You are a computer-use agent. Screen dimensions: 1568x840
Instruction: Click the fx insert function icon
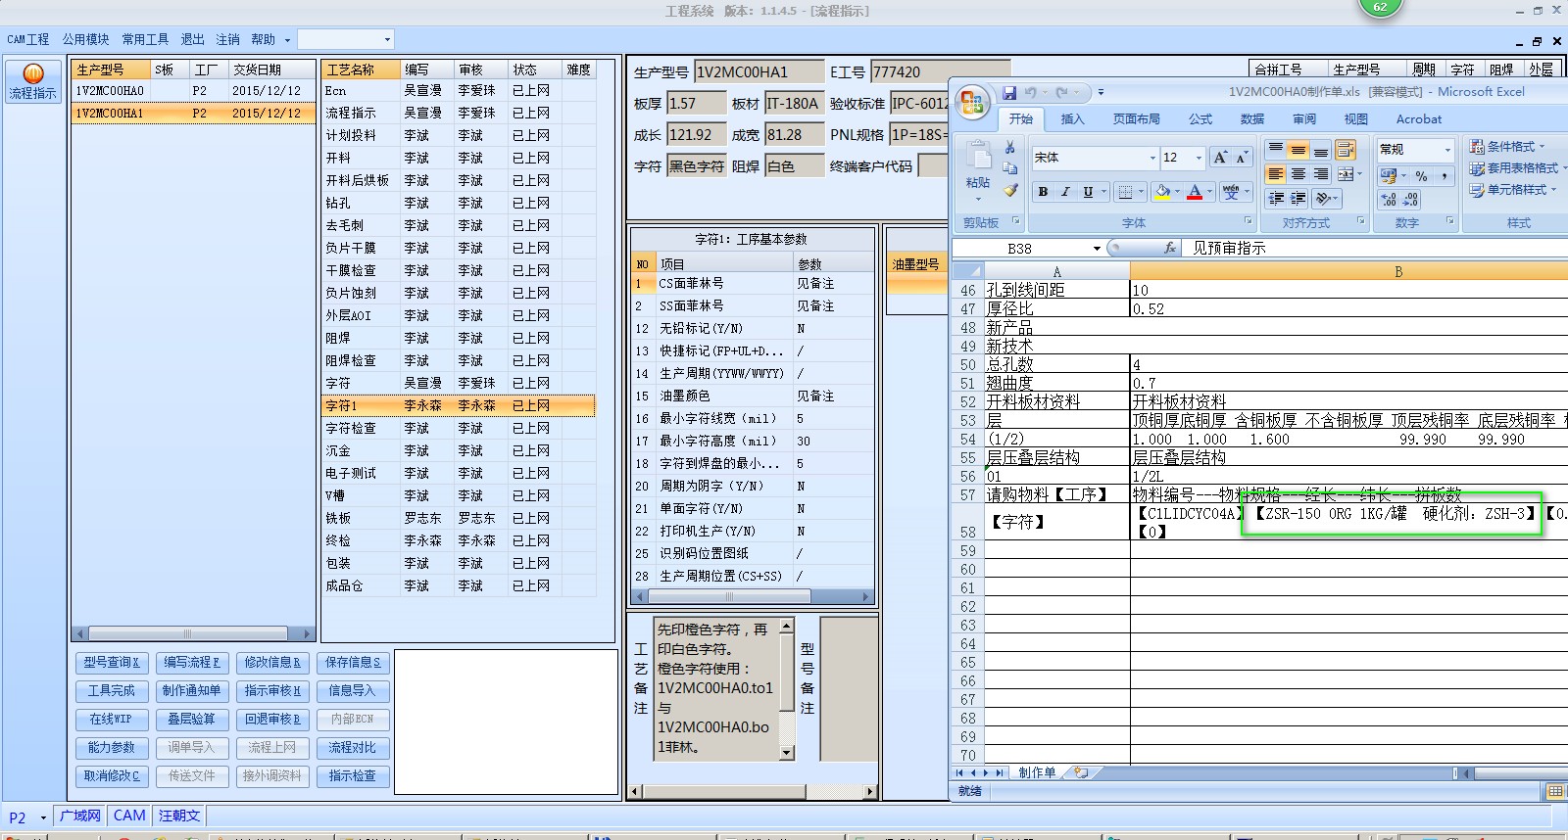point(1169,249)
